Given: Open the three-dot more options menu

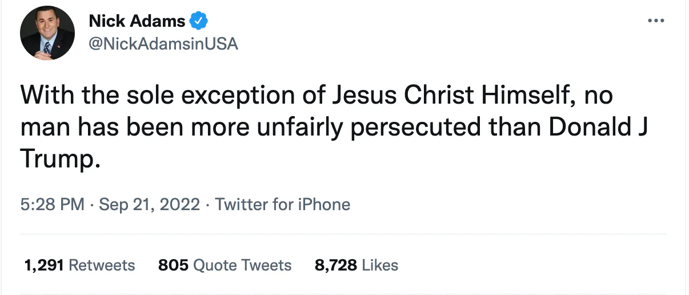Looking at the screenshot, I should (x=655, y=22).
